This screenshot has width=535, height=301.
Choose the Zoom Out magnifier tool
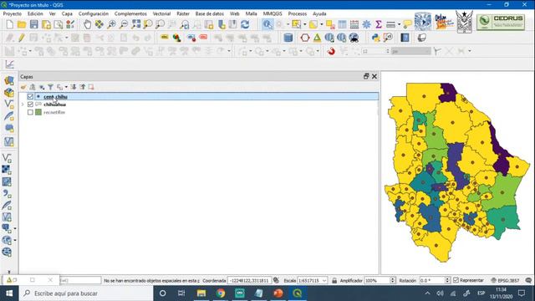pos(124,24)
